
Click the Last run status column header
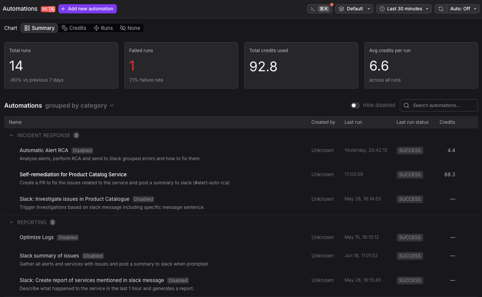pyautogui.click(x=412, y=122)
